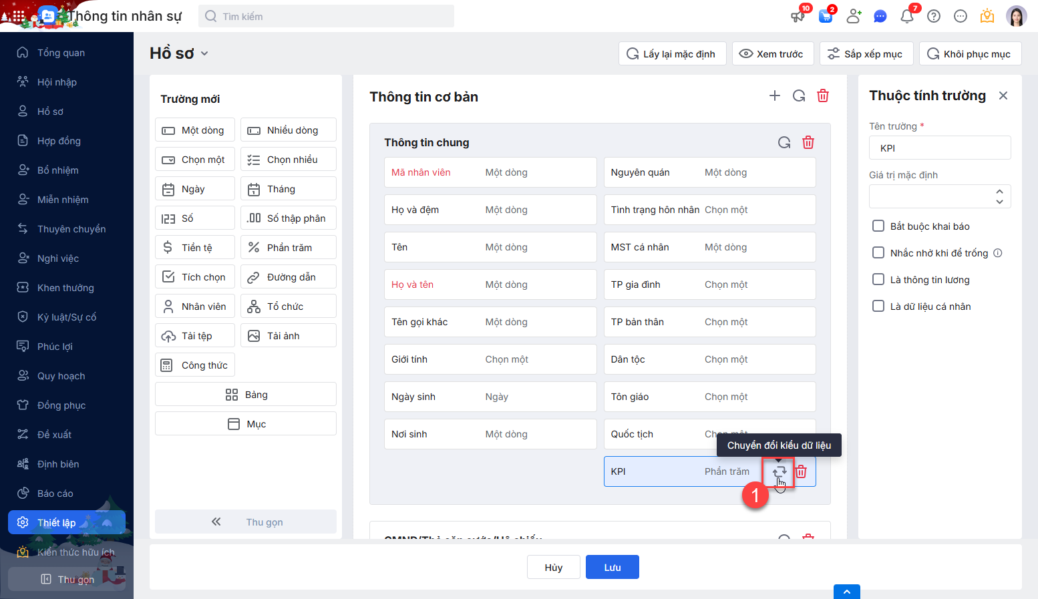Screen dimensions: 1038x599
Task: Add a Tiền tệ currency field
Action: [195, 247]
